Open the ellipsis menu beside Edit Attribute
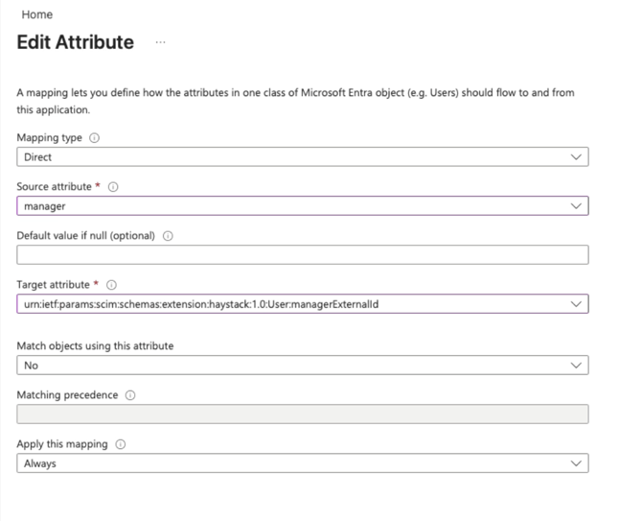The width and height of the screenshot is (642, 521). [x=160, y=43]
